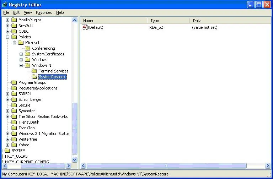This screenshot has width=273, height=179.
Task: Click the Yahoo folder icon
Action: click(x=14, y=145)
